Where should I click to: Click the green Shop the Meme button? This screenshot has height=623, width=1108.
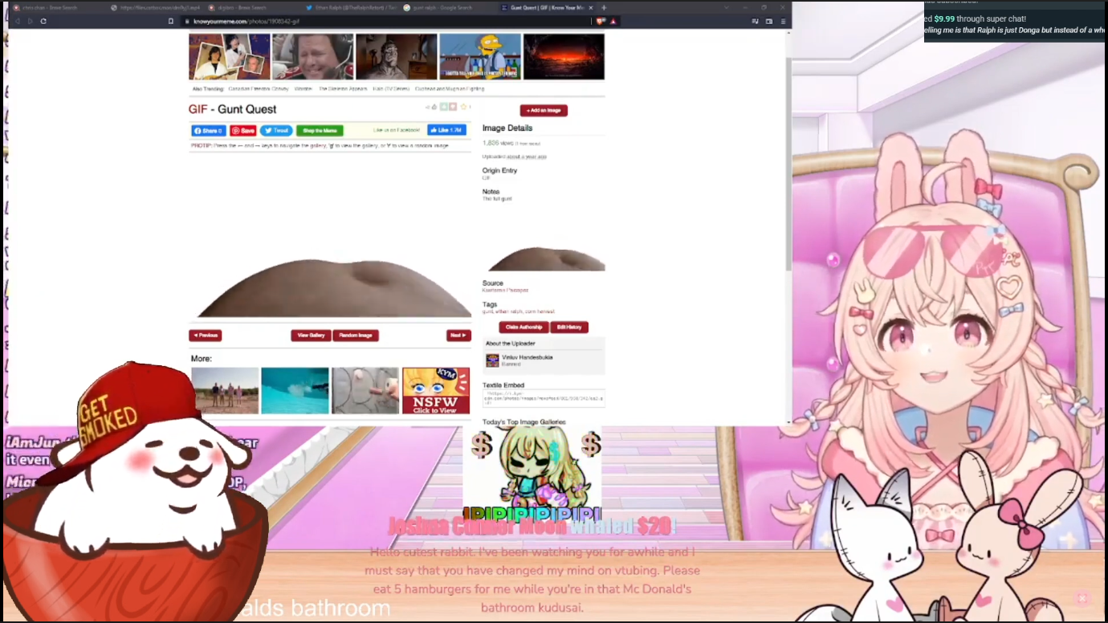coord(320,131)
